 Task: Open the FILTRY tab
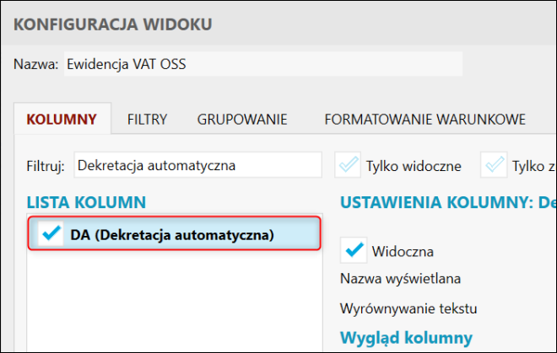click(147, 119)
